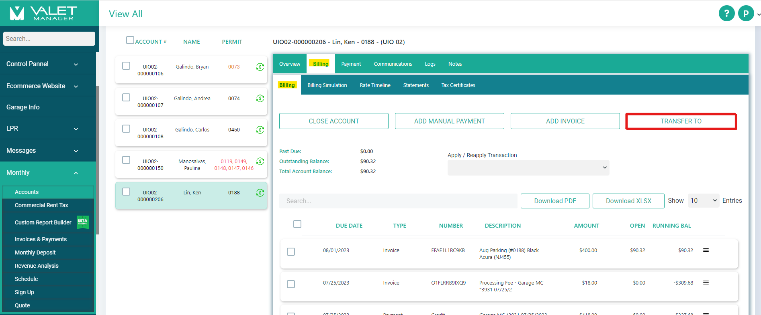Click the help question mark icon
761x315 pixels.
[x=726, y=14]
